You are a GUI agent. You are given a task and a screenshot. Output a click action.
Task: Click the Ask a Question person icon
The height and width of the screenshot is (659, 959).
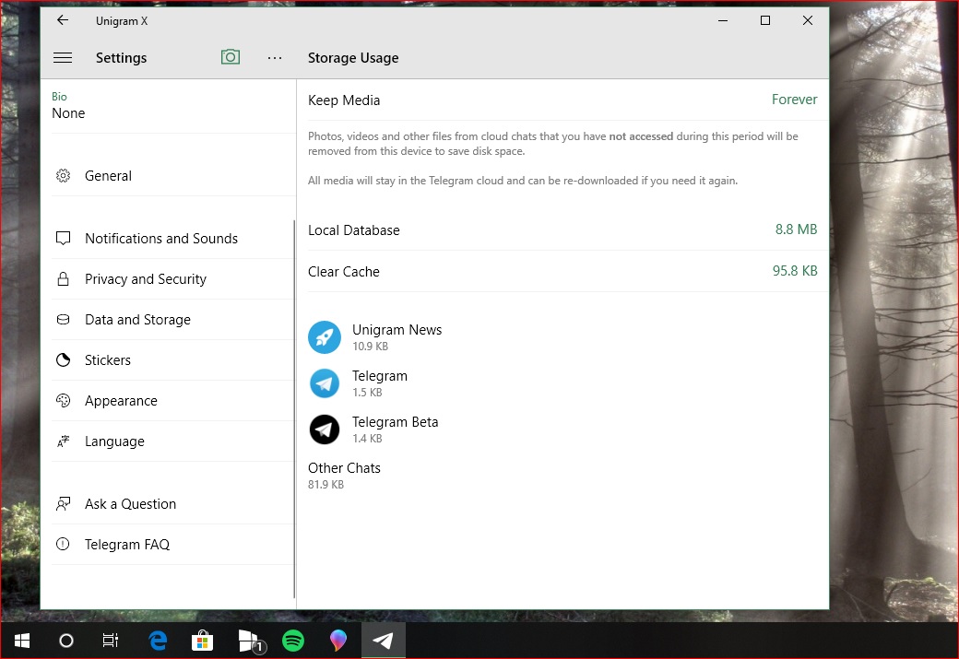[x=63, y=504]
